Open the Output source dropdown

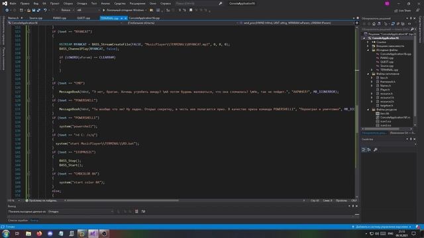(x=81, y=212)
